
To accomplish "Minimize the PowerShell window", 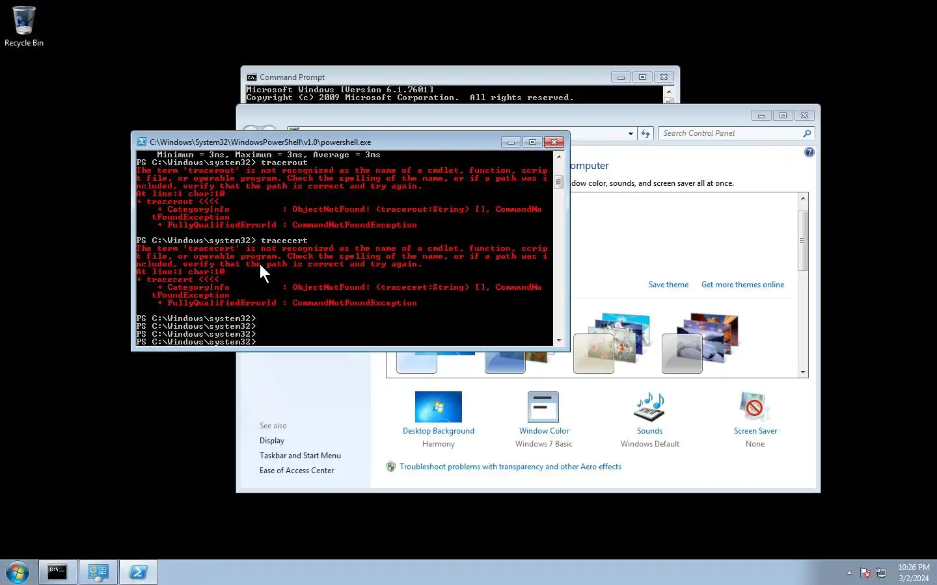I will pos(511,142).
